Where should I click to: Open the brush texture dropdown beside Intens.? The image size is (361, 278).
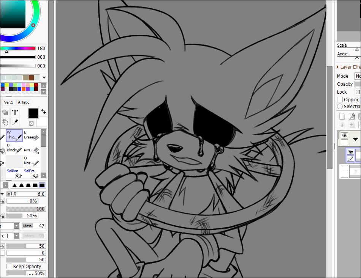tap(17, 236)
